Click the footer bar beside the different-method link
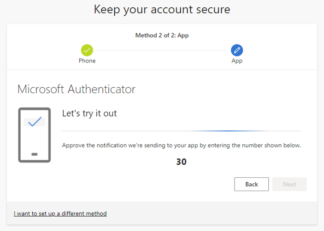The image size is (324, 231). tap(212, 214)
